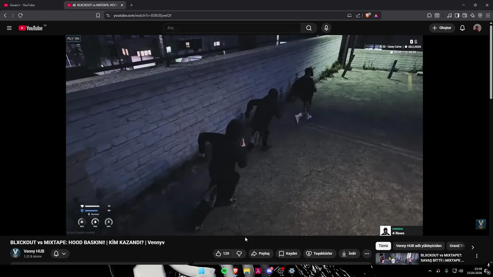Viewport: 493px width, 277px height.
Task: Go back in browser history
Action: pos(5,15)
